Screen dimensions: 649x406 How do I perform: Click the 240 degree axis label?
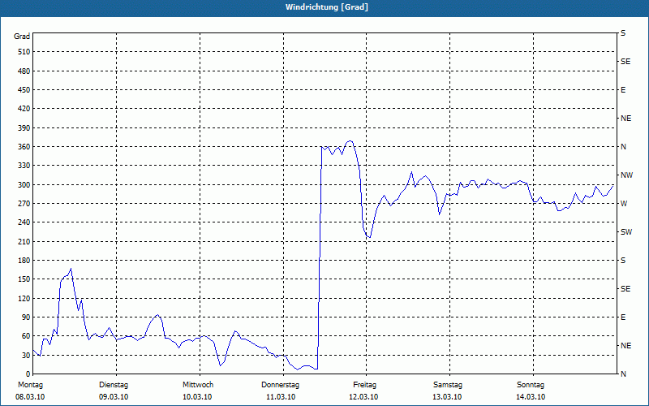24,222
